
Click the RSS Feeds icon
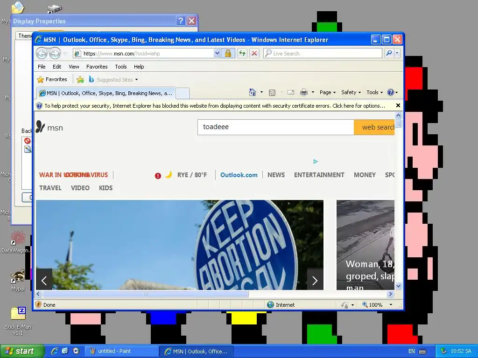click(x=272, y=93)
